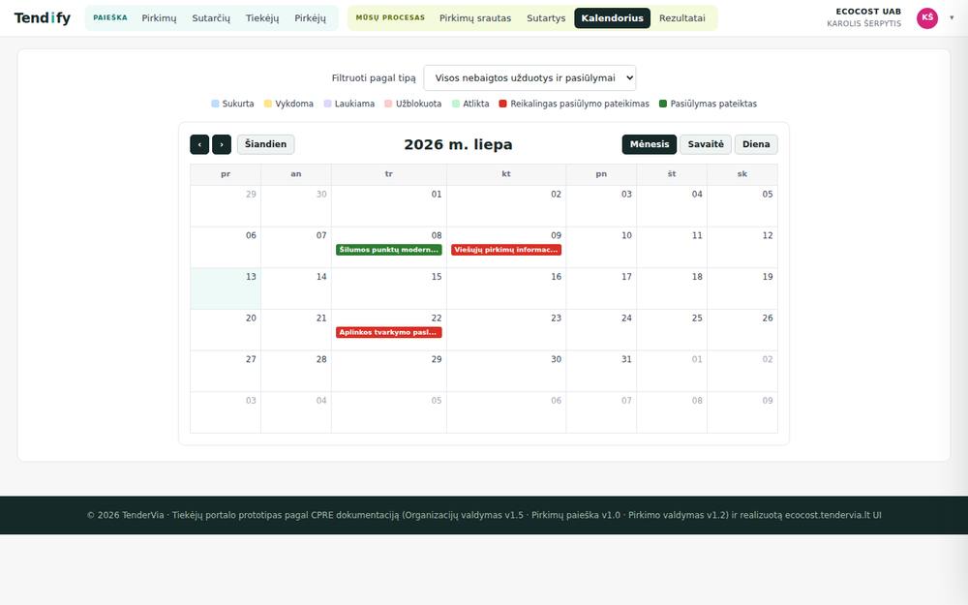Go to Sutartys page
Screen dimensions: 968x605
point(546,17)
